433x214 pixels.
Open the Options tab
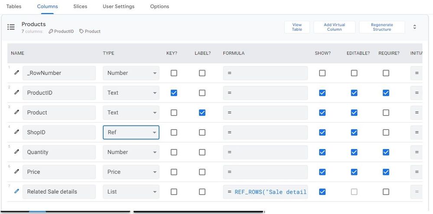pos(160,6)
